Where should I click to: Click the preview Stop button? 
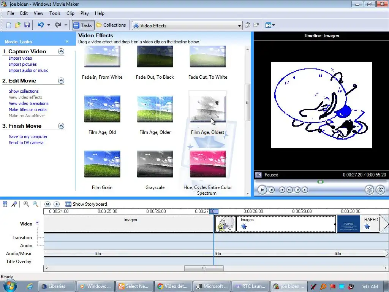click(x=272, y=190)
